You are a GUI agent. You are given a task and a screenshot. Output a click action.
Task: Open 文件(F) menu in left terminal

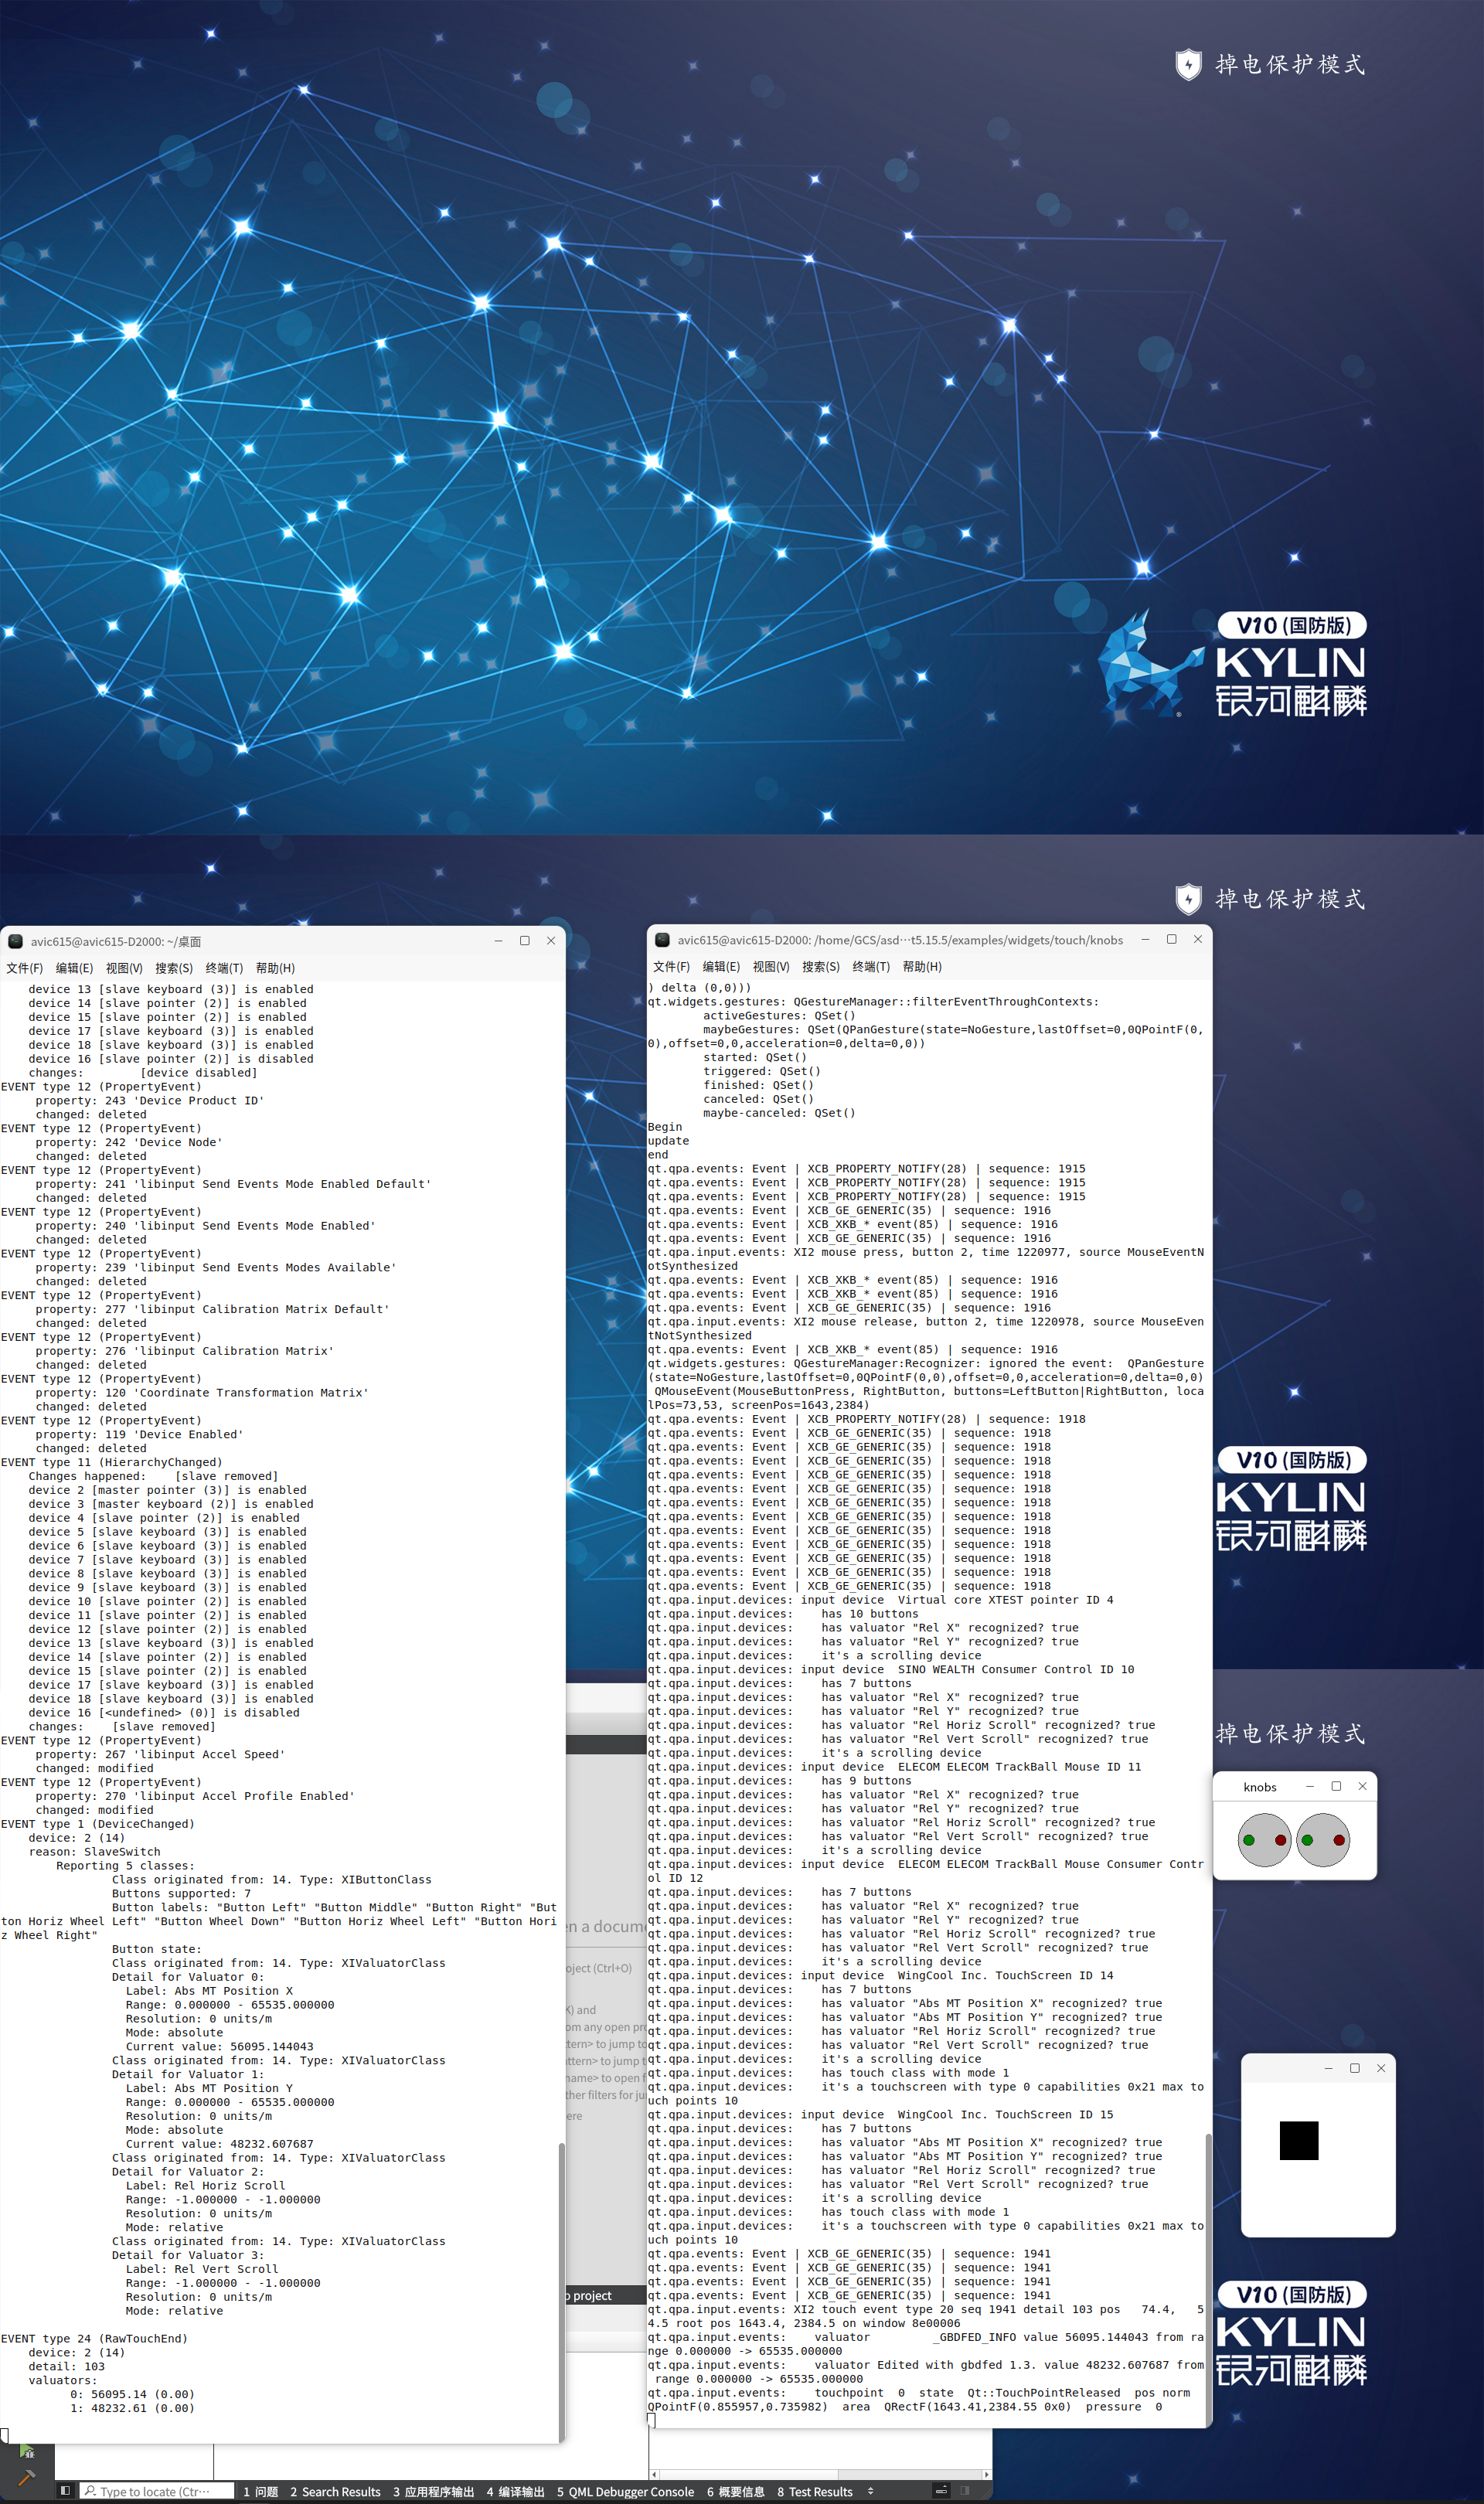[x=24, y=968]
